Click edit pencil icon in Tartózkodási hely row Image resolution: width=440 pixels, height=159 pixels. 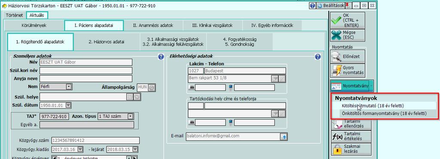point(282,114)
